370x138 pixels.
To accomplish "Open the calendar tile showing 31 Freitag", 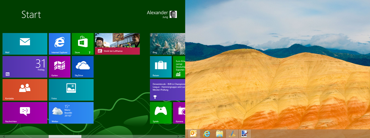I will coord(25,67).
